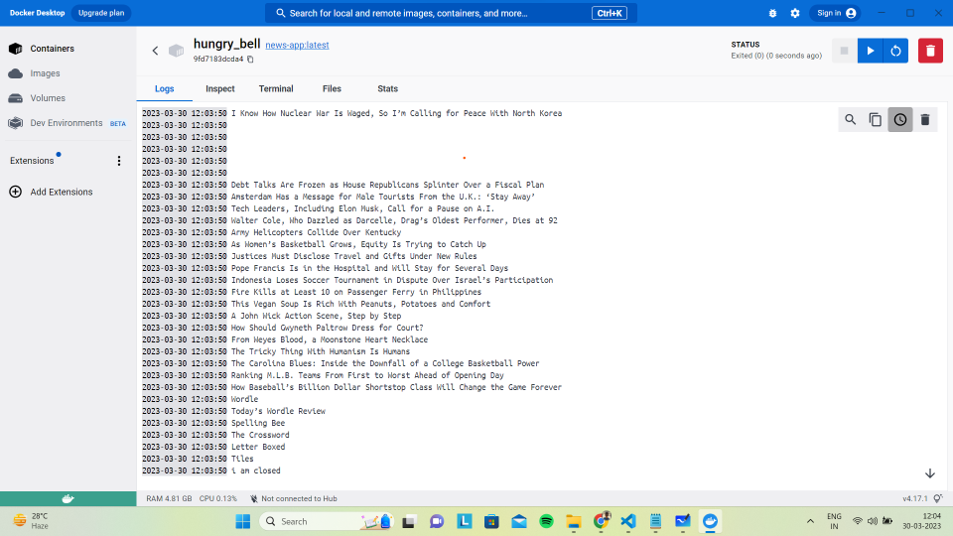Copy logs to clipboard
This screenshot has height=536, width=953.
coord(876,120)
